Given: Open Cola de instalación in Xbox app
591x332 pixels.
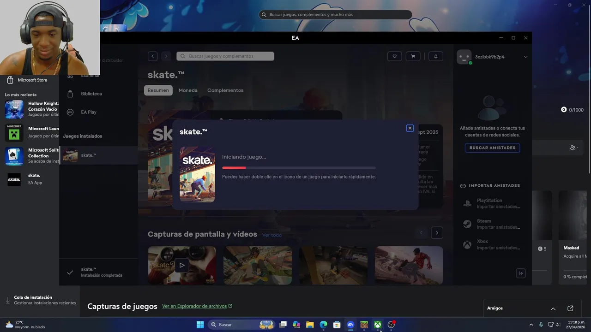Looking at the screenshot, I should click(x=41, y=300).
